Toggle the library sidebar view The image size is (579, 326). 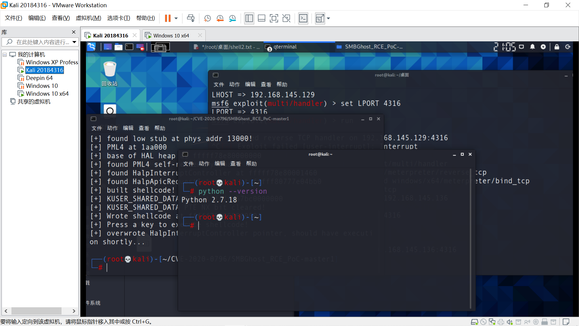pyautogui.click(x=249, y=18)
